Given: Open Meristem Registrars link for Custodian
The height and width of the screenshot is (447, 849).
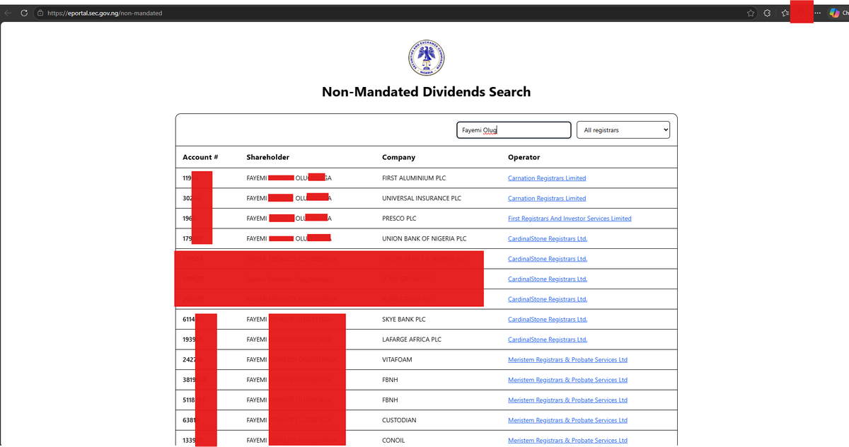Looking at the screenshot, I should click(567, 420).
